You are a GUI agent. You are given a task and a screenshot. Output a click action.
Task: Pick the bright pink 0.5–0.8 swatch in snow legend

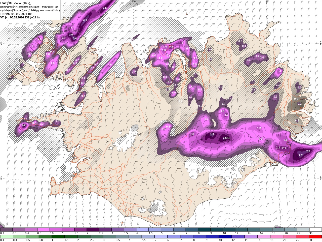click(x=43, y=230)
